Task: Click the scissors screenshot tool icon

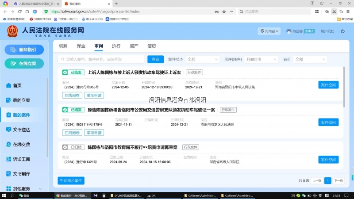Action: [x=334, y=11]
